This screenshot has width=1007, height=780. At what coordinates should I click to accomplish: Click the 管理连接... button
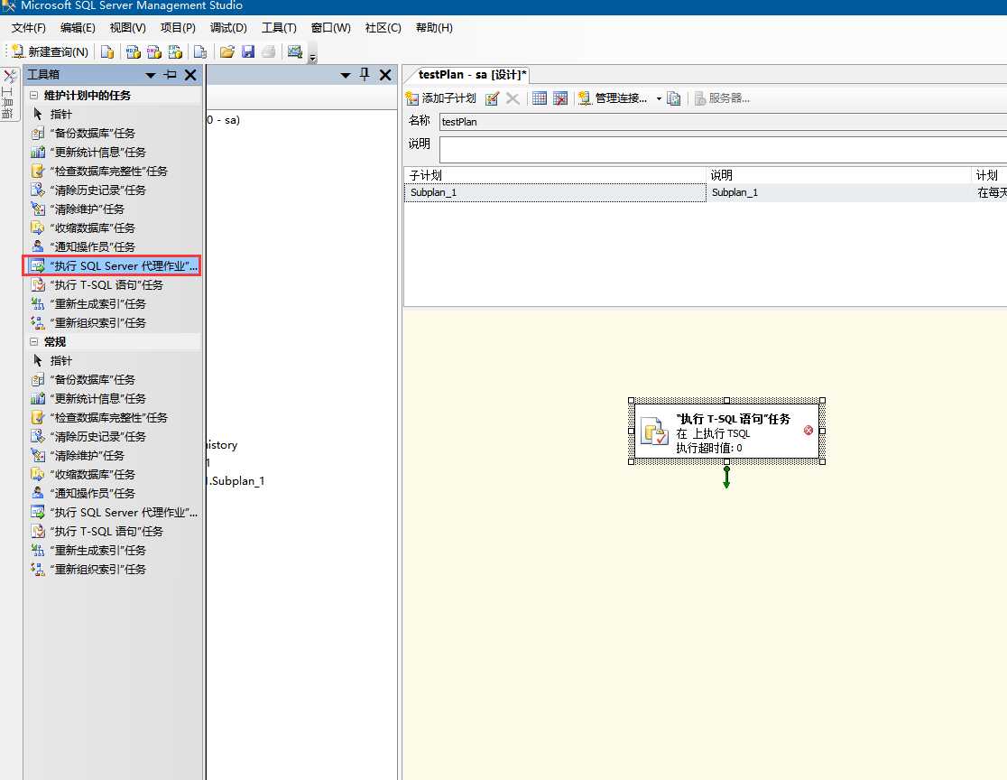tap(613, 98)
